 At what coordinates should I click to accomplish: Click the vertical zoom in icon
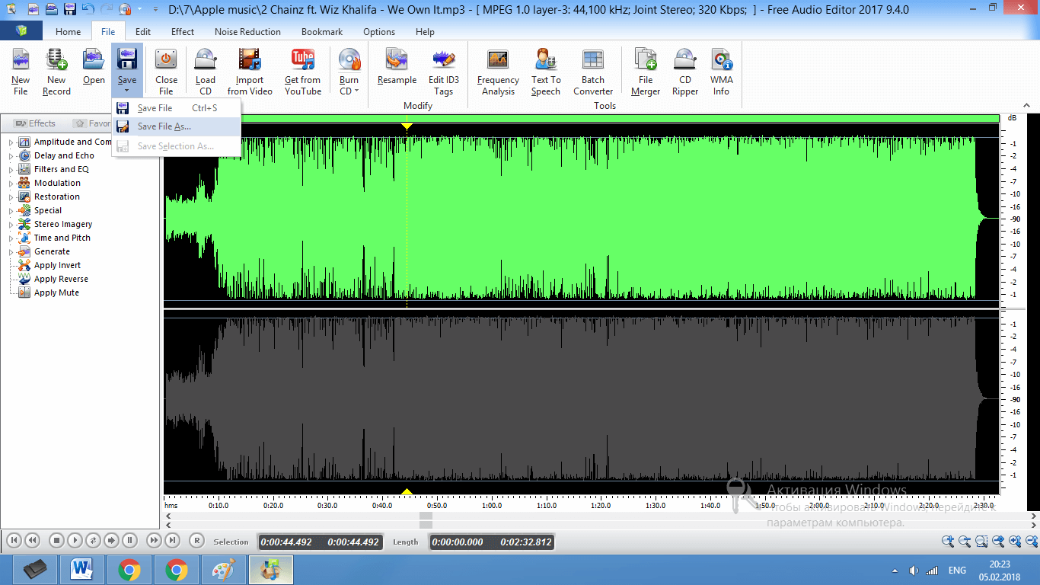tap(1015, 541)
